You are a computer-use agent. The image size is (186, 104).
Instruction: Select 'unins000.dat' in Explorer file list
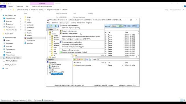(31, 41)
